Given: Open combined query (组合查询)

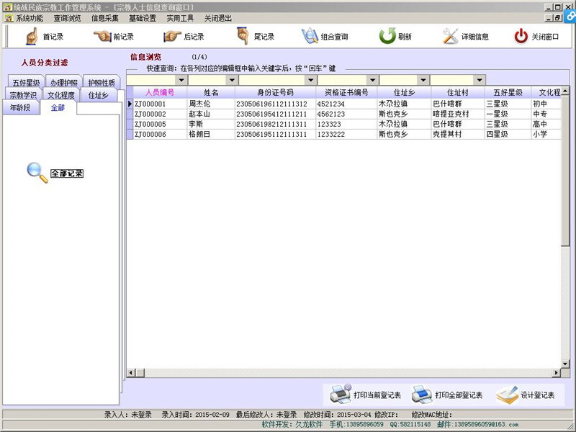Looking at the screenshot, I should click(x=325, y=37).
